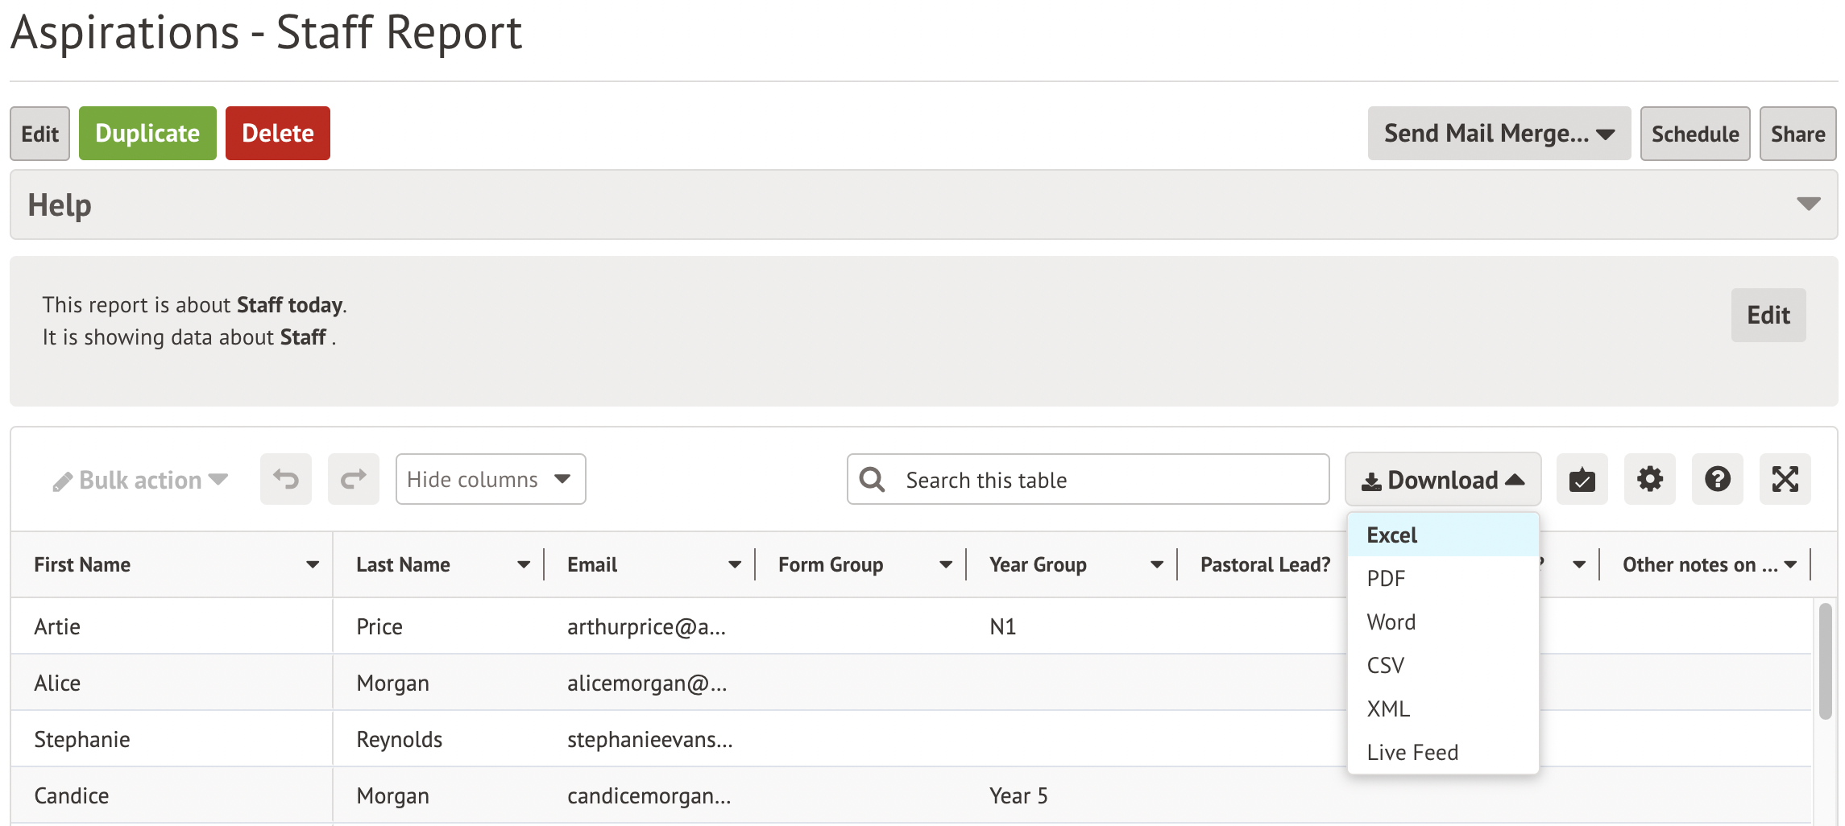
Task: Expand the Help panel
Action: [1808, 204]
